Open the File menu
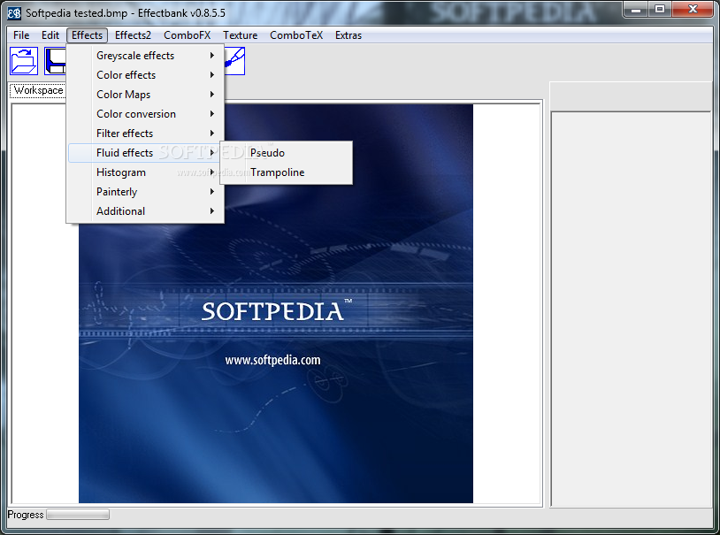720x535 pixels. [x=21, y=35]
